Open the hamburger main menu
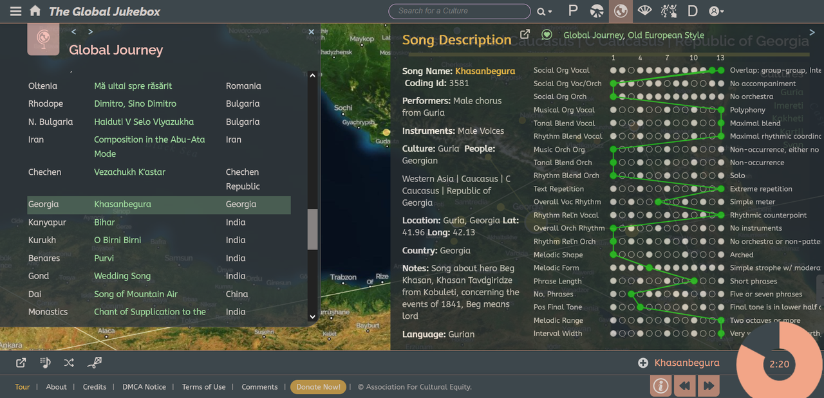This screenshot has height=398, width=824. pos(15,12)
